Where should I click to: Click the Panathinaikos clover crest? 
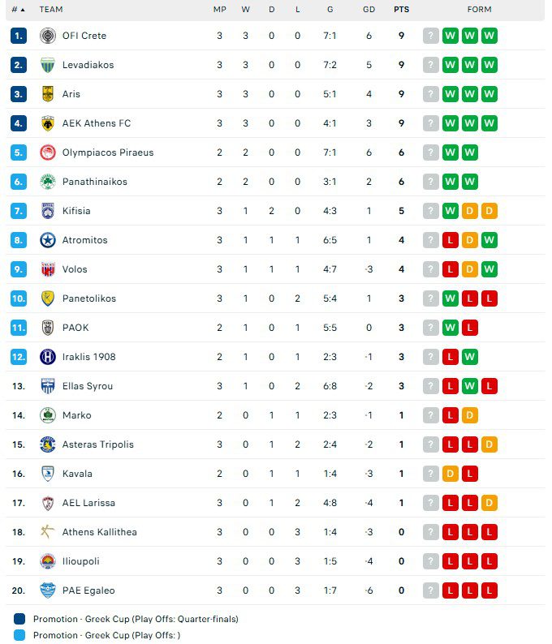[47, 182]
